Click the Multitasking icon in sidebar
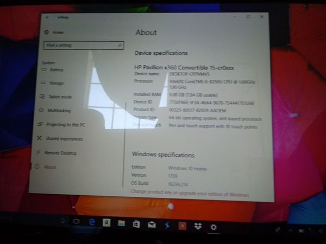The height and width of the screenshot is (244, 326). coord(41,110)
